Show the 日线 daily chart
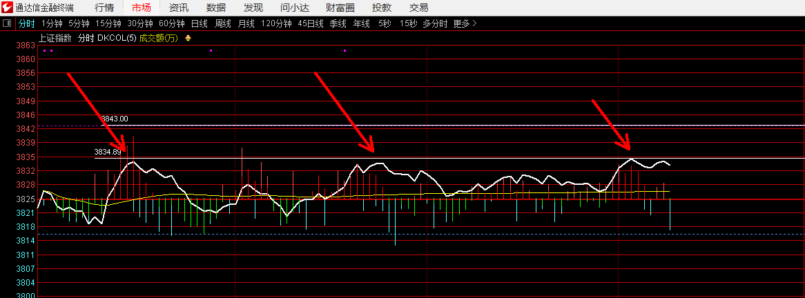 coord(200,23)
